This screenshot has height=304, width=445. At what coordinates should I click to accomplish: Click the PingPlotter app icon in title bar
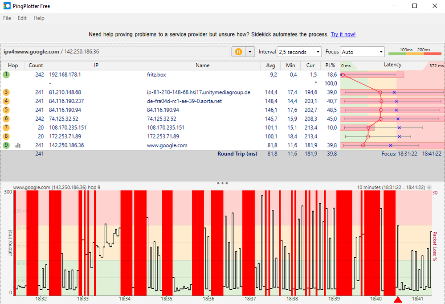[7, 6]
